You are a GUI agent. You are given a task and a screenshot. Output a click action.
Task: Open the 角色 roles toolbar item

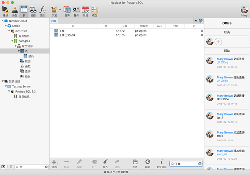[15, 11]
